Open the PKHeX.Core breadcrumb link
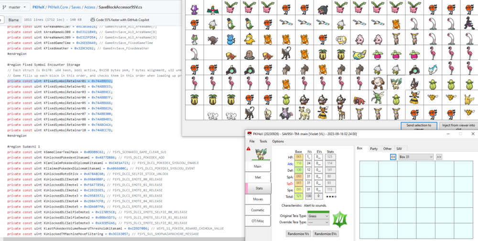 pyautogui.click(x=60, y=8)
